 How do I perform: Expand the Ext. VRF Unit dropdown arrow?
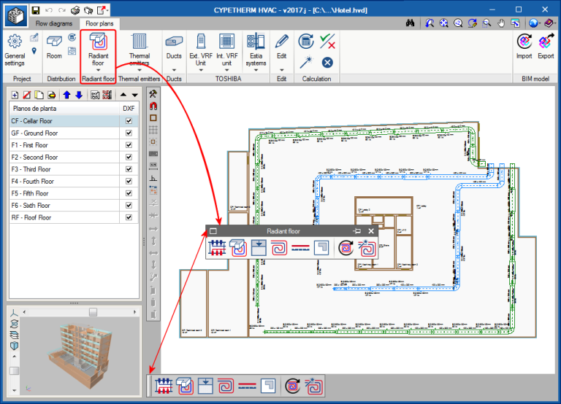(201, 70)
